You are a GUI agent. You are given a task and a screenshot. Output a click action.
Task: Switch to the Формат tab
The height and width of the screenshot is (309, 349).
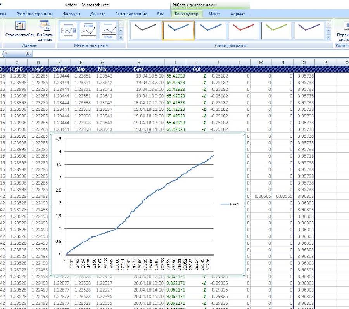[x=237, y=14]
